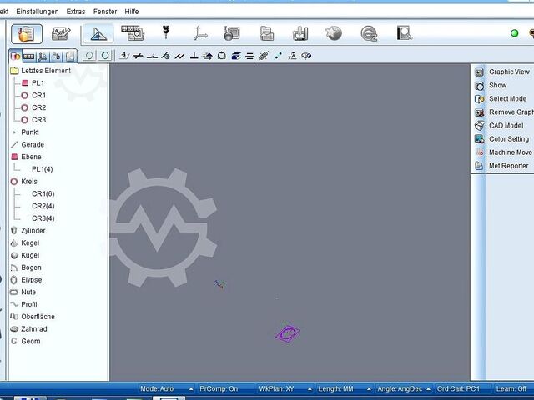Open the Mode: Auto status dropdown arrow
This screenshot has height=400, width=534.
191,389
